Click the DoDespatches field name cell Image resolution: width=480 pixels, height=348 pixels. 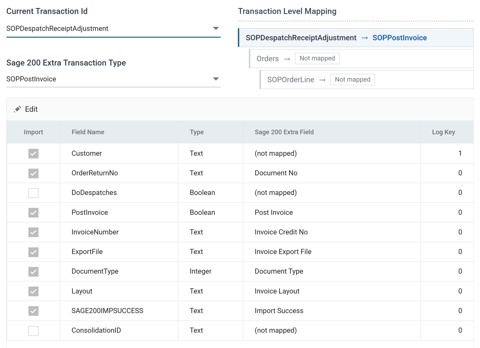click(x=119, y=193)
